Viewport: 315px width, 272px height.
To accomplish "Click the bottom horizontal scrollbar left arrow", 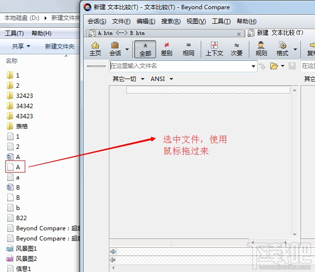I will 113,268.
